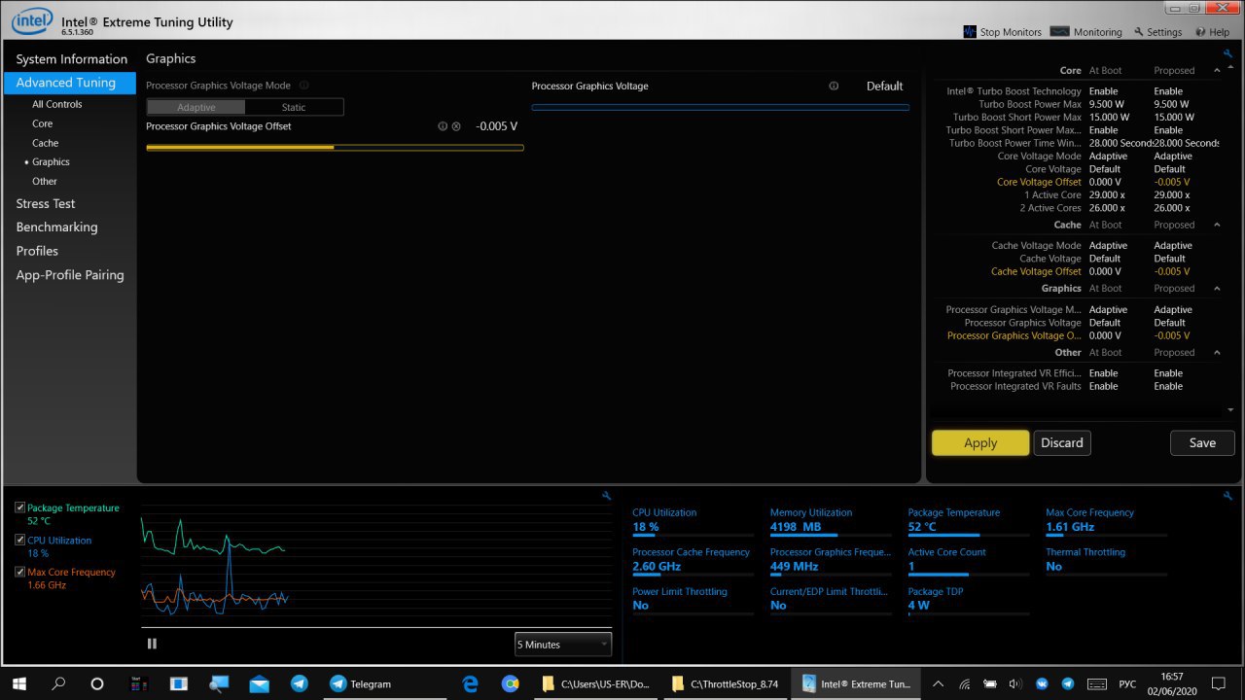Open Windows search from the taskbar

point(58,683)
